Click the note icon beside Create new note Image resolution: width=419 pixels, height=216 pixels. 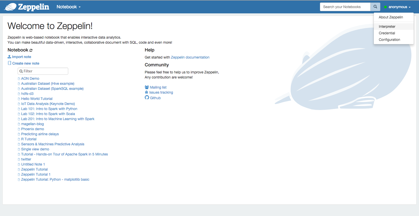click(9, 63)
